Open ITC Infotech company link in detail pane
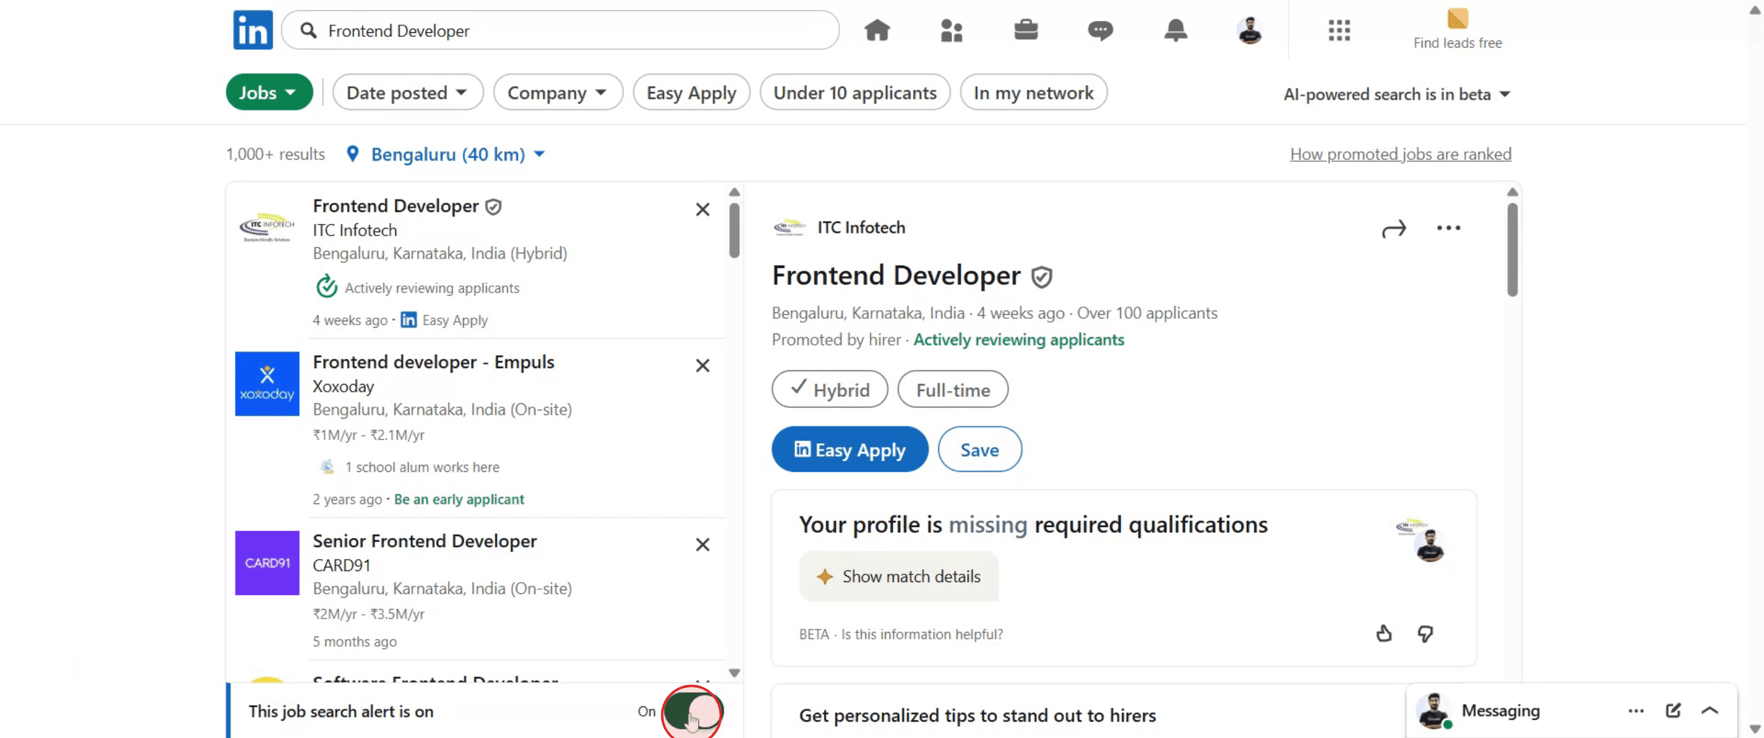The image size is (1764, 738). pyautogui.click(x=861, y=227)
